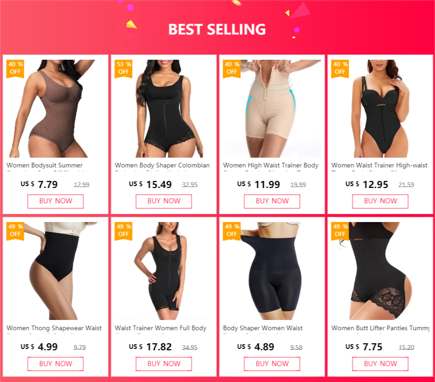Click the US $12.95 price text

(x=366, y=184)
